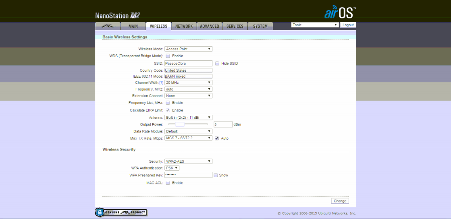Click the Genuine Product badge

(x=121, y=213)
